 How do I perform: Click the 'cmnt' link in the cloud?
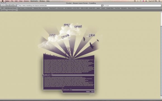point(78,27)
